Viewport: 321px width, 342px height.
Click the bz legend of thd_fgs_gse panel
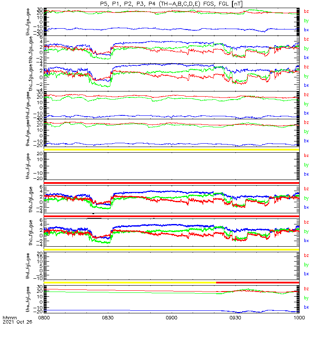pos(306,94)
